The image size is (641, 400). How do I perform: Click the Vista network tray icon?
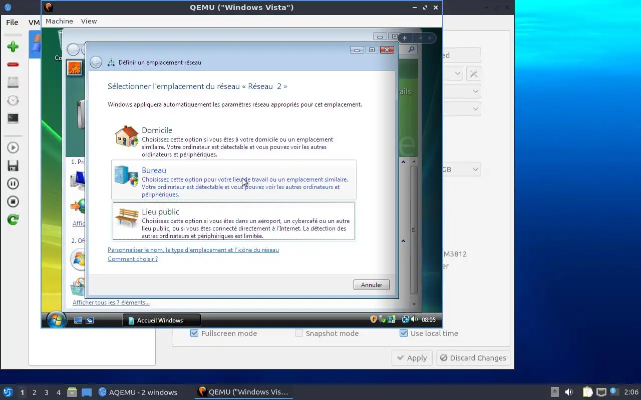point(406,319)
